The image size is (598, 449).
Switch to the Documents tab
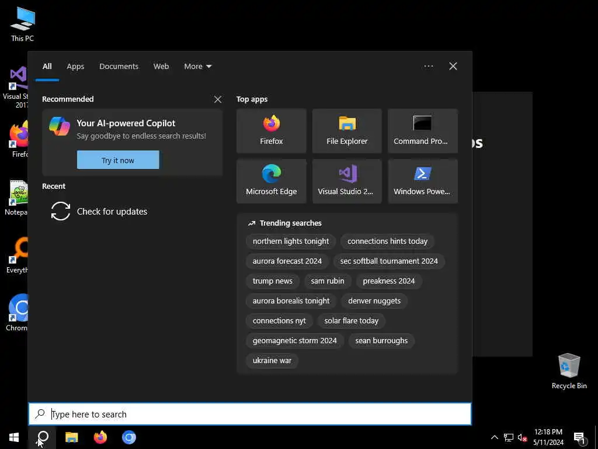pyautogui.click(x=119, y=67)
